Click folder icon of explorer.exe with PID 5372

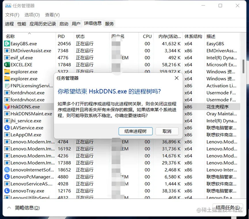7,71
